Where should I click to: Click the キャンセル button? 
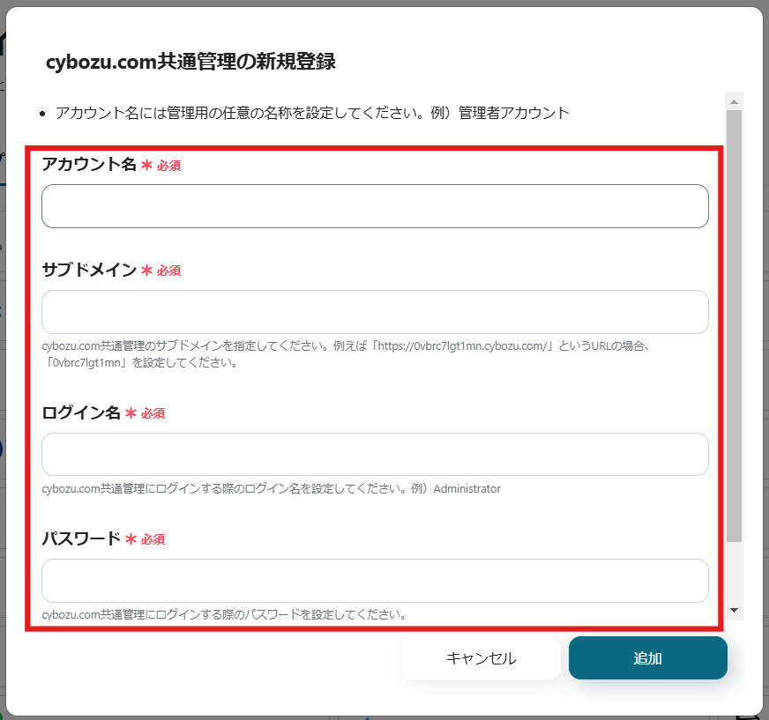[482, 657]
